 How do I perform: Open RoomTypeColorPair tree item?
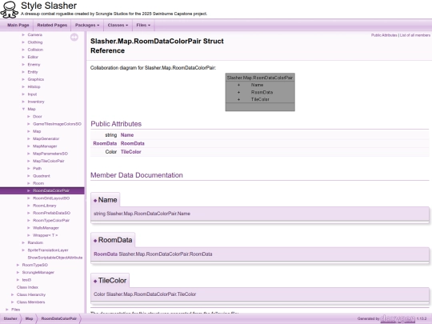click(51, 221)
